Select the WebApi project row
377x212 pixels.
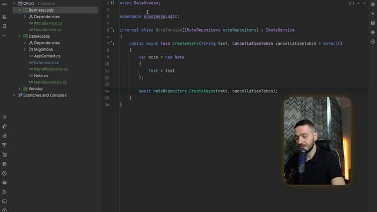pyautogui.click(x=55, y=89)
